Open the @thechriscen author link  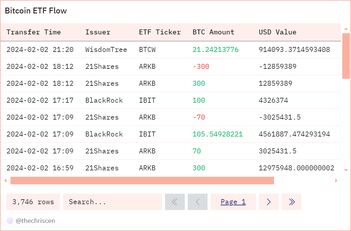pyautogui.click(x=35, y=221)
